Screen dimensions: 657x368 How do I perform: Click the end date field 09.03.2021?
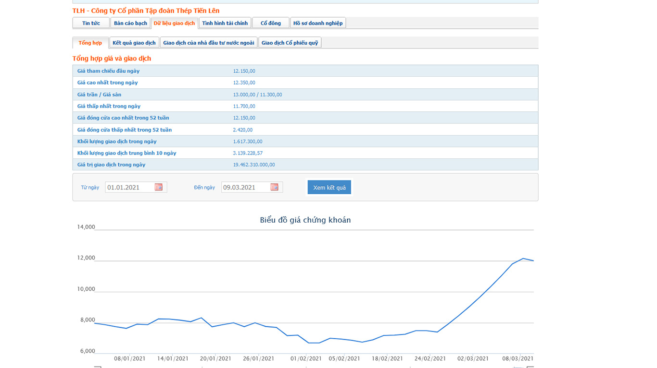click(245, 187)
